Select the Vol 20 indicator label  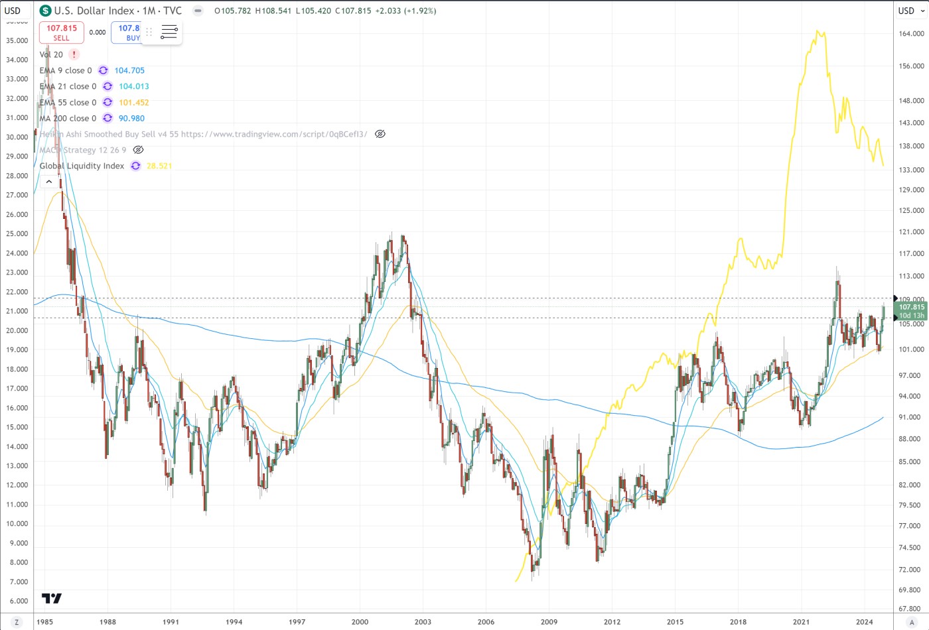pyautogui.click(x=51, y=54)
